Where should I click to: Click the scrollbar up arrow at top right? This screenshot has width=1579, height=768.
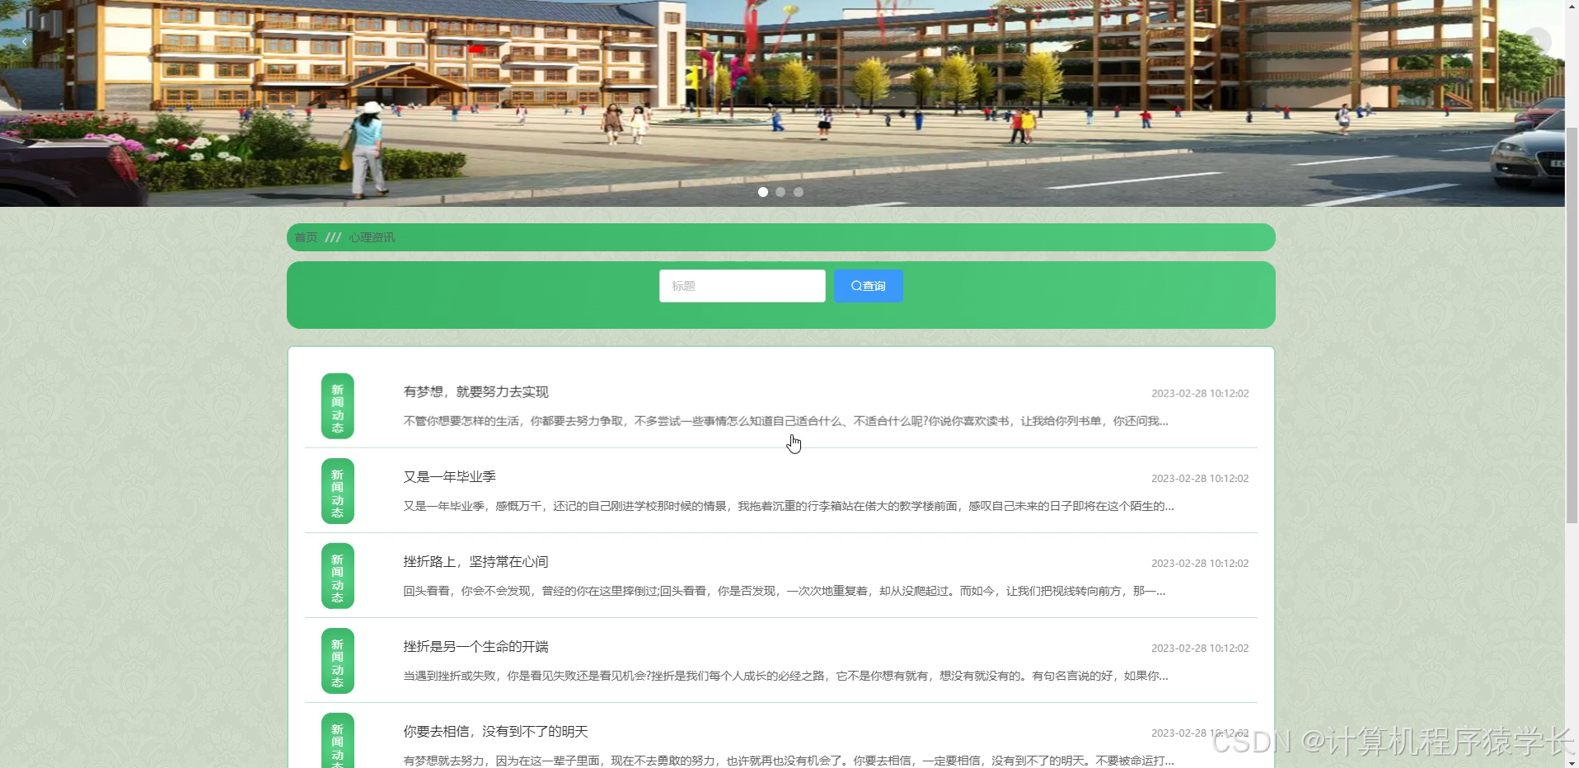tap(1571, 7)
